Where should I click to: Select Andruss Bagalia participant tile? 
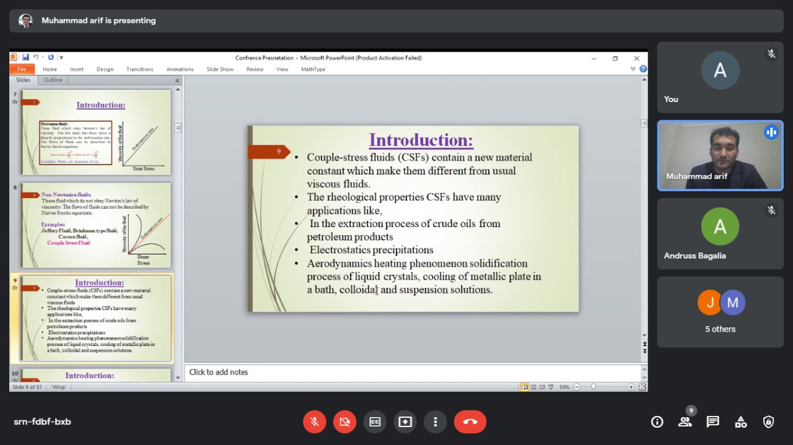point(720,234)
